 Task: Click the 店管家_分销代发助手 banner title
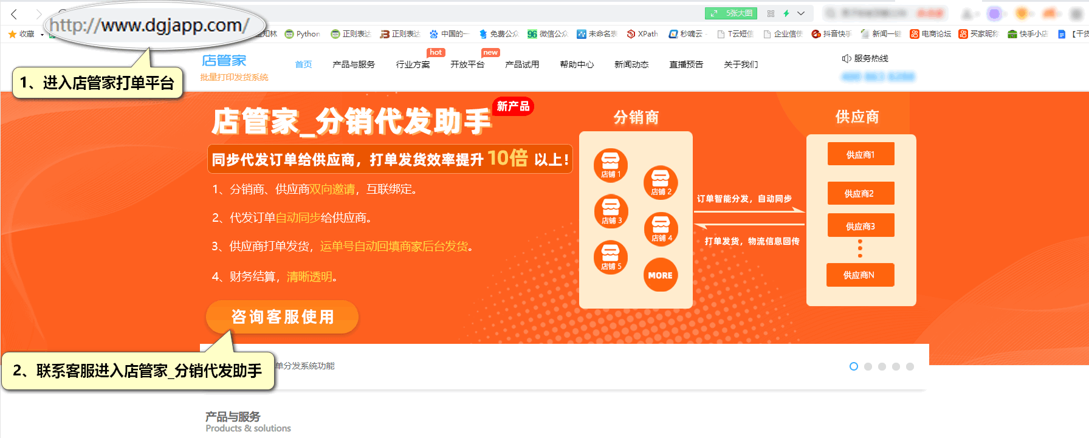(351, 121)
